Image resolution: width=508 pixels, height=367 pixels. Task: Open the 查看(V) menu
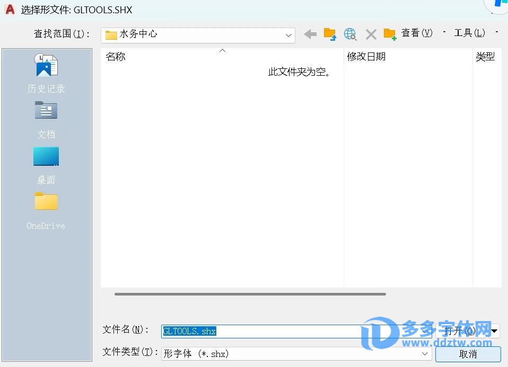pyautogui.click(x=417, y=33)
